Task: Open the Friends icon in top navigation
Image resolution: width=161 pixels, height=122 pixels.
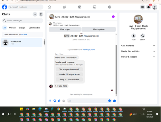Action: (x=64, y=7)
